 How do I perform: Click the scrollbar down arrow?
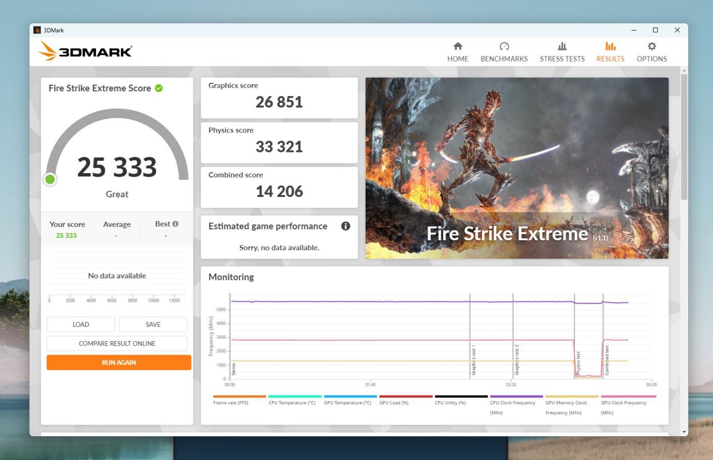pos(684,432)
